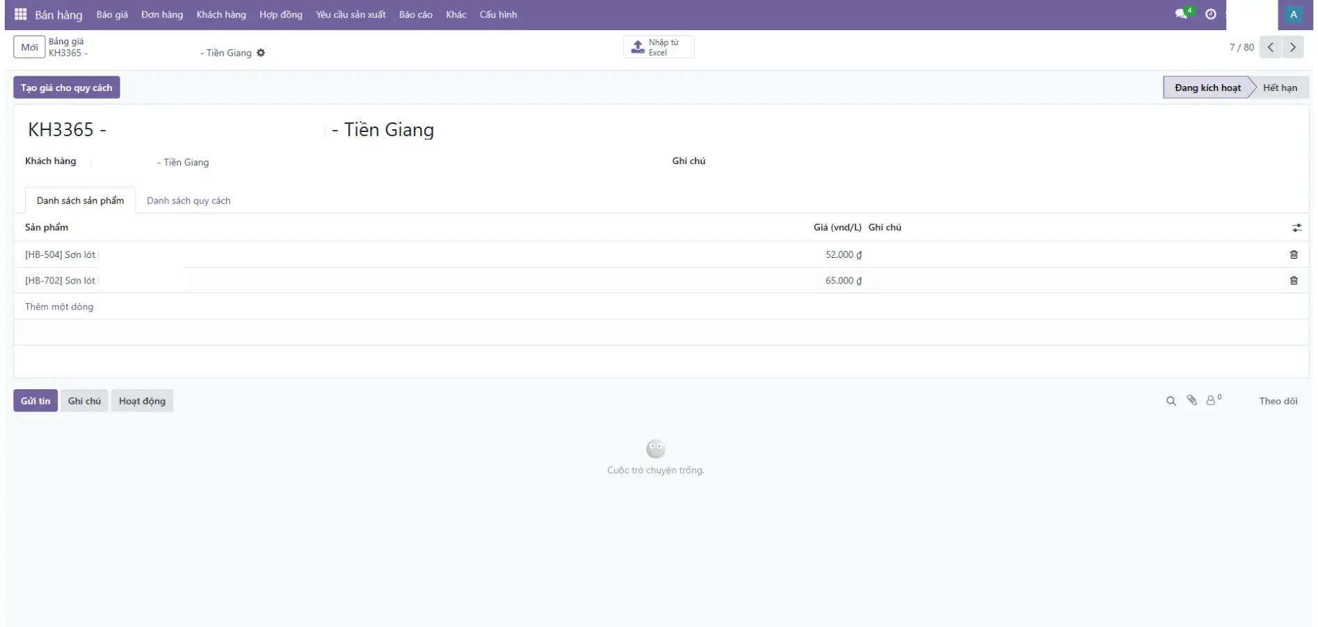The width and height of the screenshot is (1318, 627).
Task: Click Thêm một dòng link
Action: [59, 307]
